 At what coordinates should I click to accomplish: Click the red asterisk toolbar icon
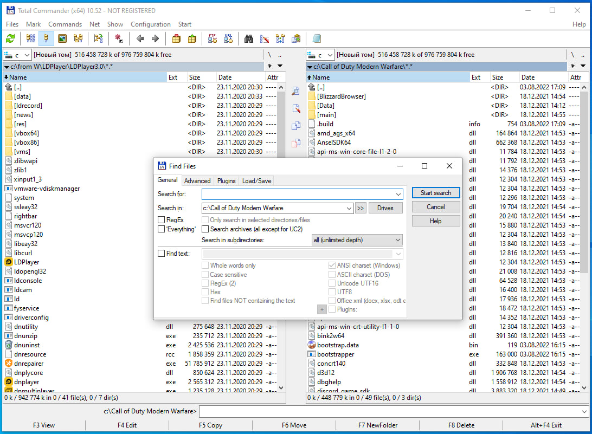tap(119, 38)
